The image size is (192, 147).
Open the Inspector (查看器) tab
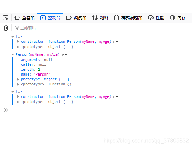click(24, 18)
